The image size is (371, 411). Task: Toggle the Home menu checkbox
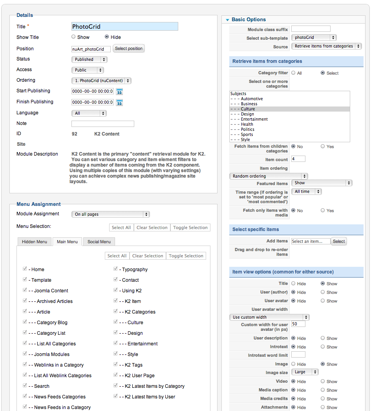pyautogui.click(x=25, y=269)
